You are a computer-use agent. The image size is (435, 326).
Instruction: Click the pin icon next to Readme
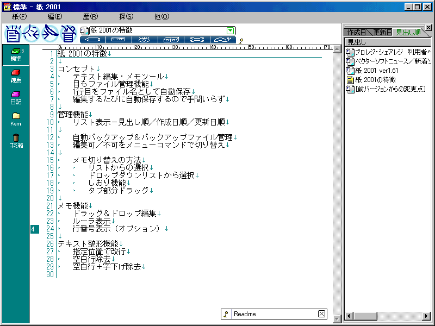coord(226,314)
